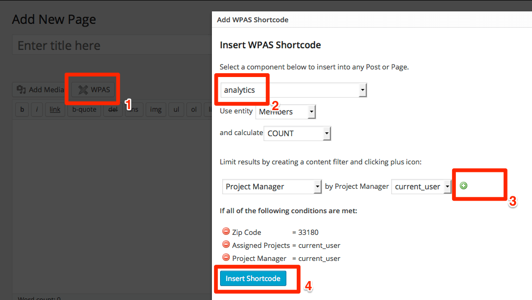This screenshot has width=532, height=300.
Task: Click the Add Media button
Action: [x=40, y=90]
